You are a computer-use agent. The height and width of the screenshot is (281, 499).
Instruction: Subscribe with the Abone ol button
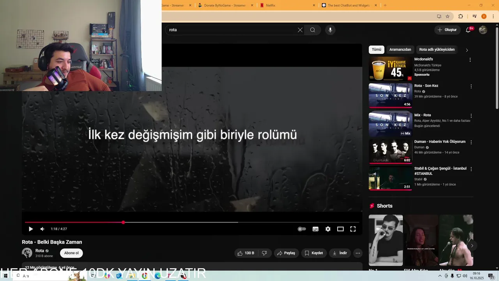71,253
